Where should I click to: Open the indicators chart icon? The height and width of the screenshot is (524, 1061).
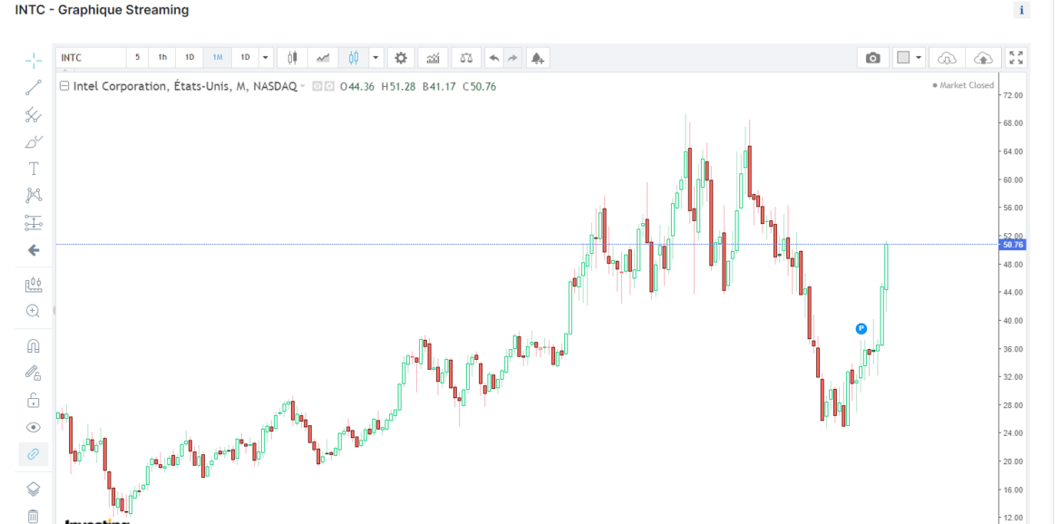433,58
